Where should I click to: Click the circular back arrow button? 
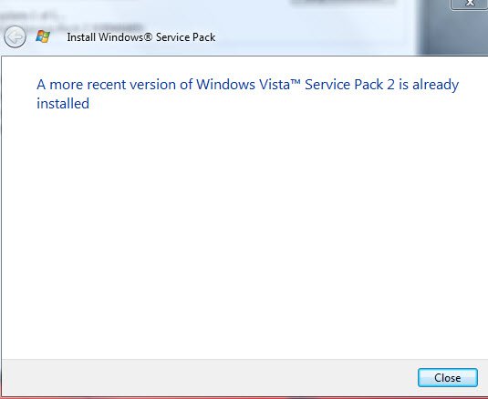pyautogui.click(x=15, y=37)
